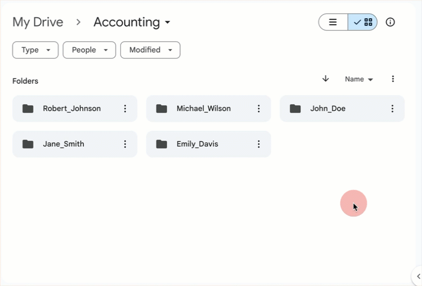Viewport: 422px width, 286px height.
Task: Expand the side panel arrow
Action: (418, 276)
